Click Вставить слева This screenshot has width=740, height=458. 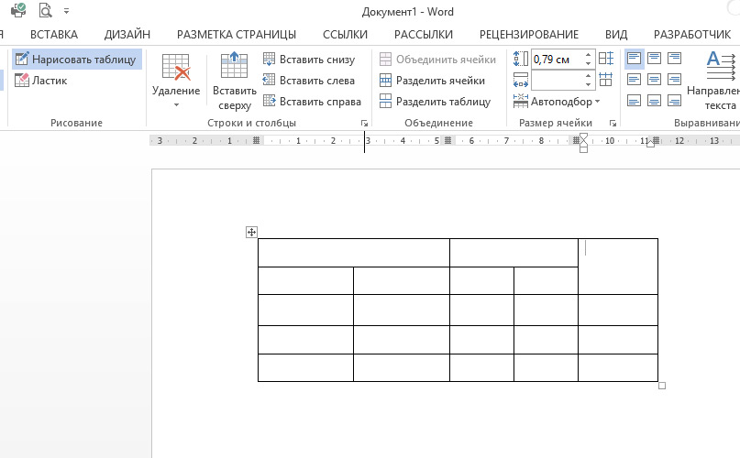(309, 81)
